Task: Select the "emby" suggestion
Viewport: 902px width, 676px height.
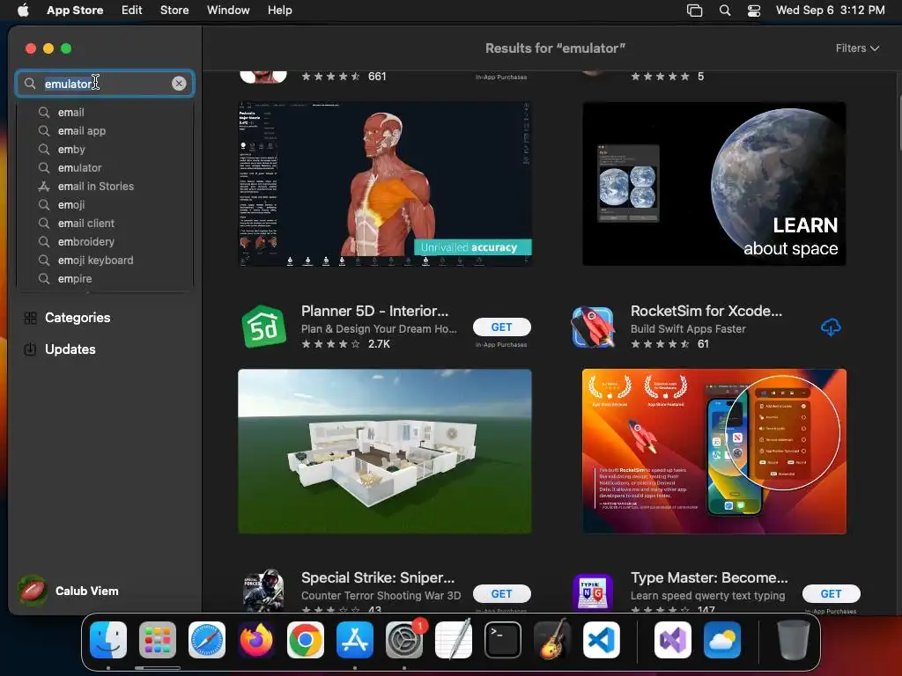Action: [x=105, y=149]
